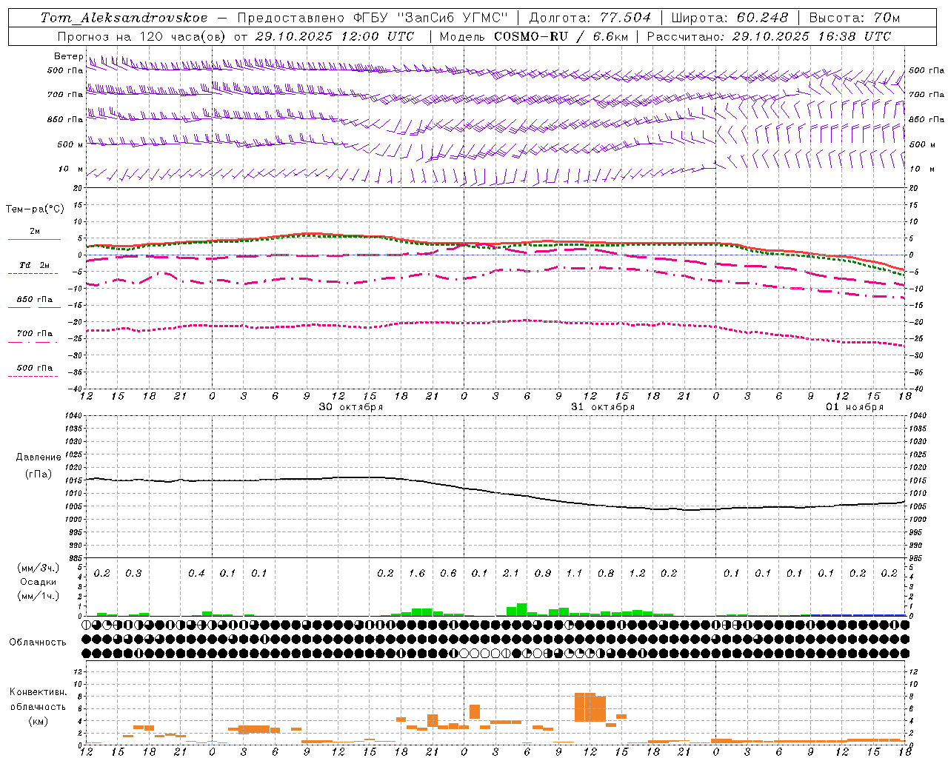This screenshot has width=948, height=758.
Task: Select the 700 гПа temperature legend entry
Action: [34, 334]
